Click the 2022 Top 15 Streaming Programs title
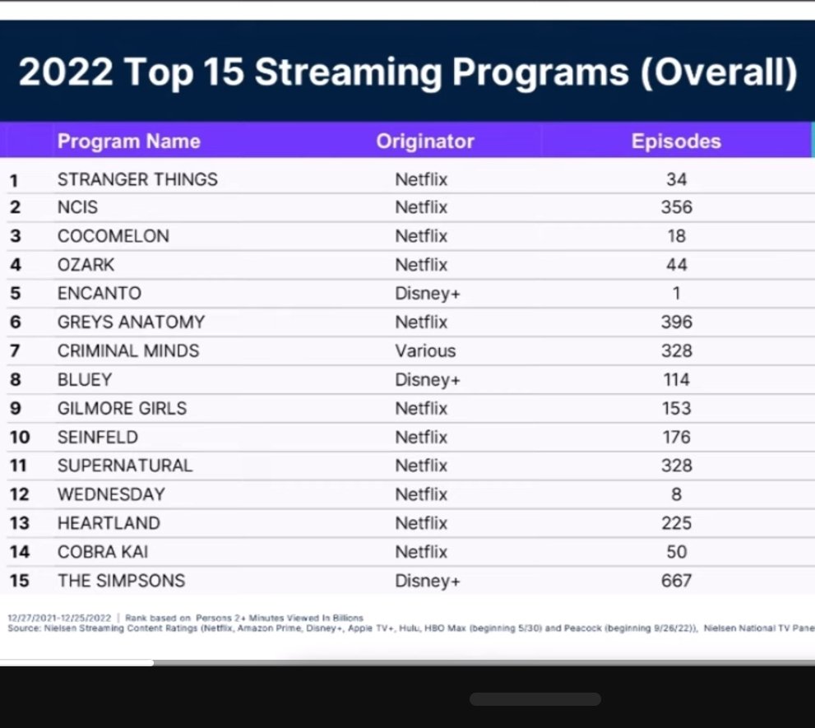This screenshot has height=728, width=815. pyautogui.click(x=408, y=72)
